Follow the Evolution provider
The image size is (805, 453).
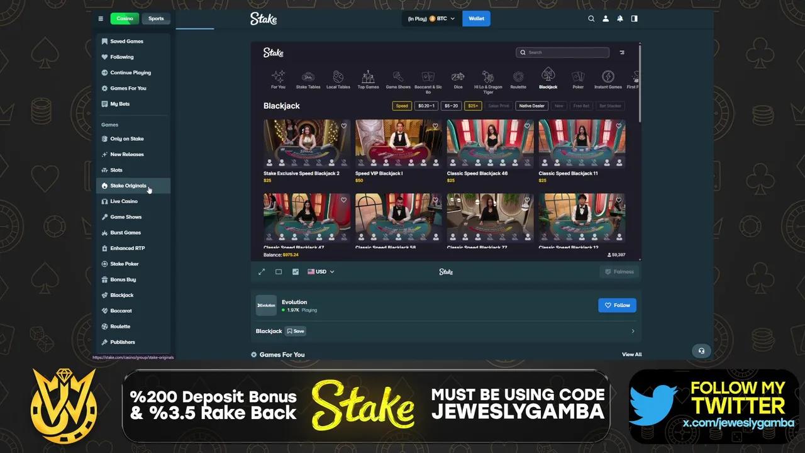[617, 305]
